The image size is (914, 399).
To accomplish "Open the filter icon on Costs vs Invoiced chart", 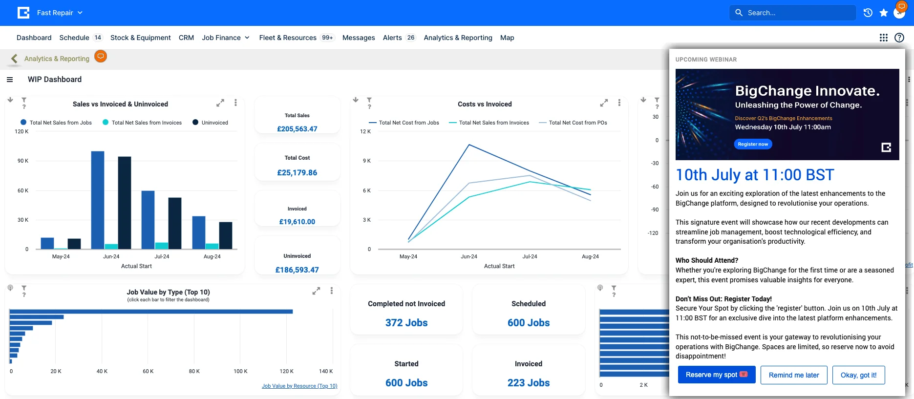I will pyautogui.click(x=369, y=100).
